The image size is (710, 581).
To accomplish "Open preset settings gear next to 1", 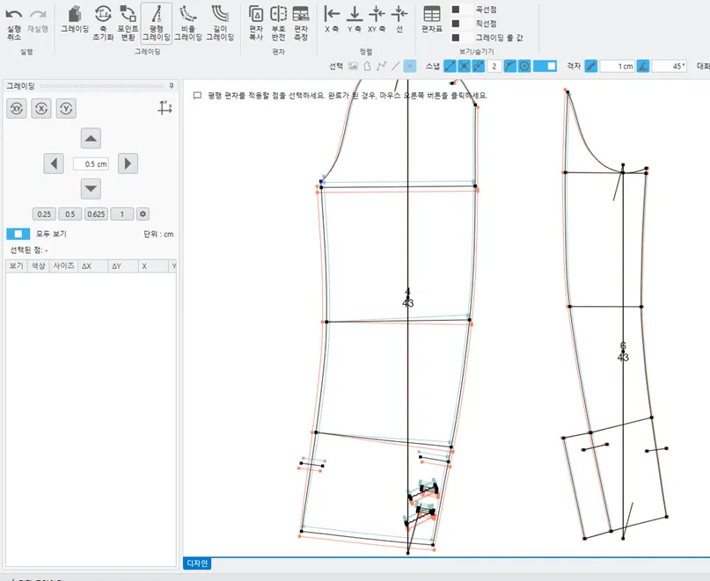I will point(143,214).
